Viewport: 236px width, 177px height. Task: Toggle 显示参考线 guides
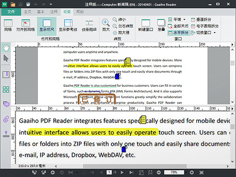[x=68, y=25]
